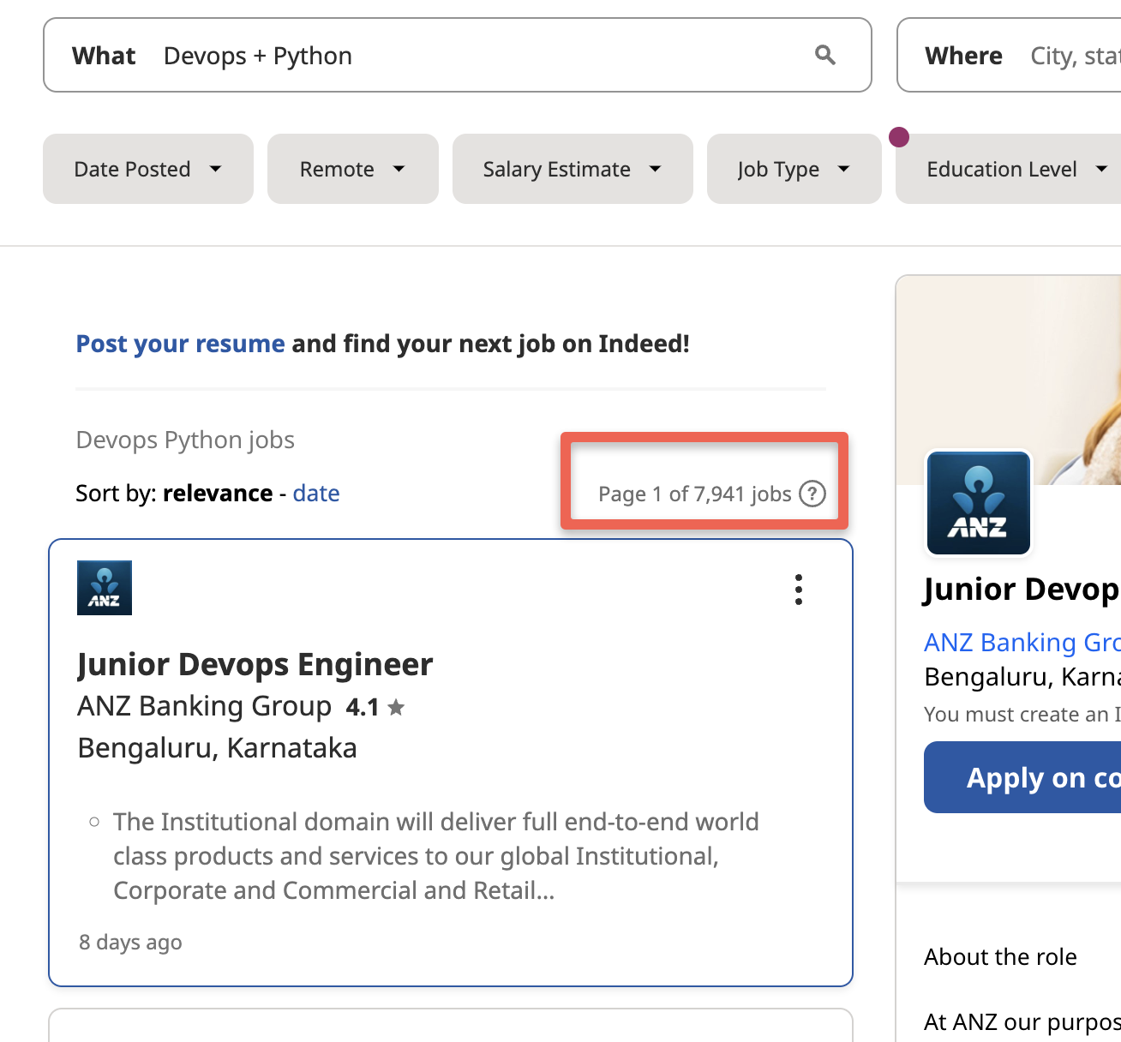Expand the Job Type filter
Viewport: 1121px width, 1042px height.
point(794,169)
